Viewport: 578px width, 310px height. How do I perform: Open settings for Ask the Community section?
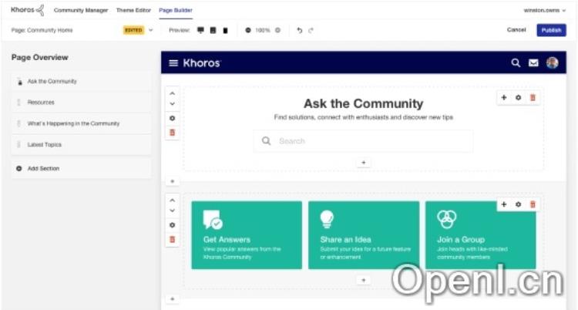(172, 119)
